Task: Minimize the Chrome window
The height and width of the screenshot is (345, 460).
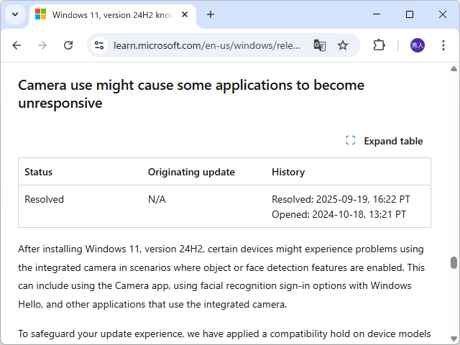Action: tap(377, 14)
